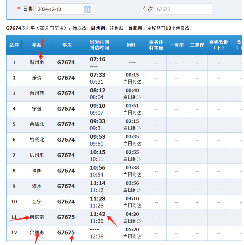The height and width of the screenshot is (245, 244).
Task: Click the date input field 2024-12-10
Action: click(x=60, y=9)
